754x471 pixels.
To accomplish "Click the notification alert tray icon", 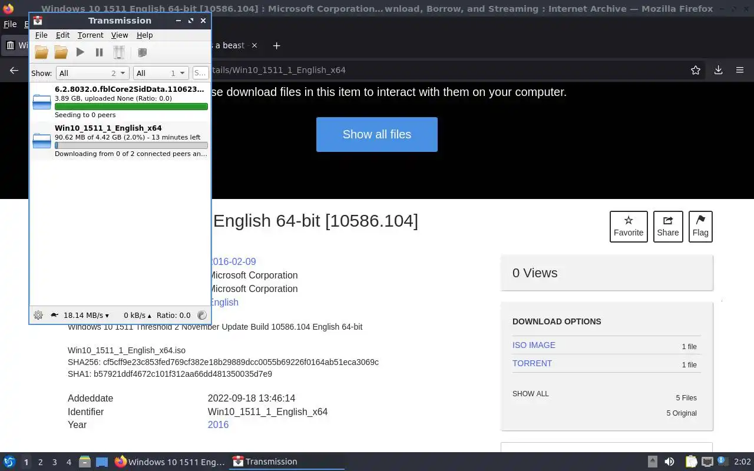I will (722, 462).
